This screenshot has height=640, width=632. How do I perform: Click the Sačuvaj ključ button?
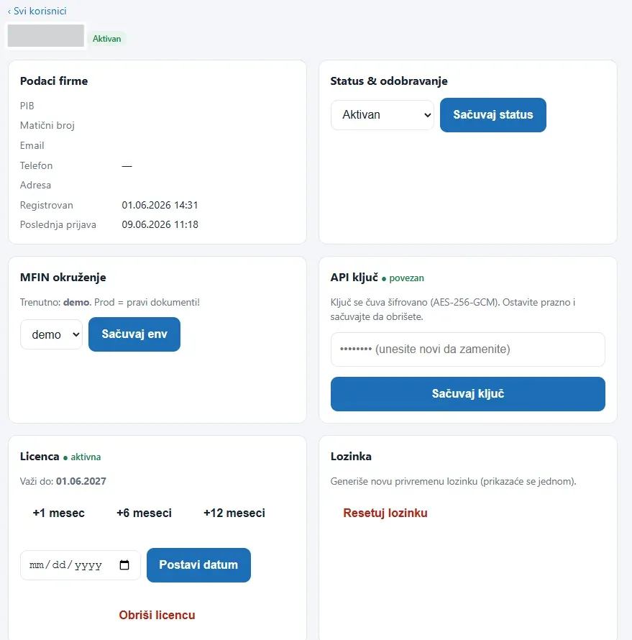coord(467,394)
